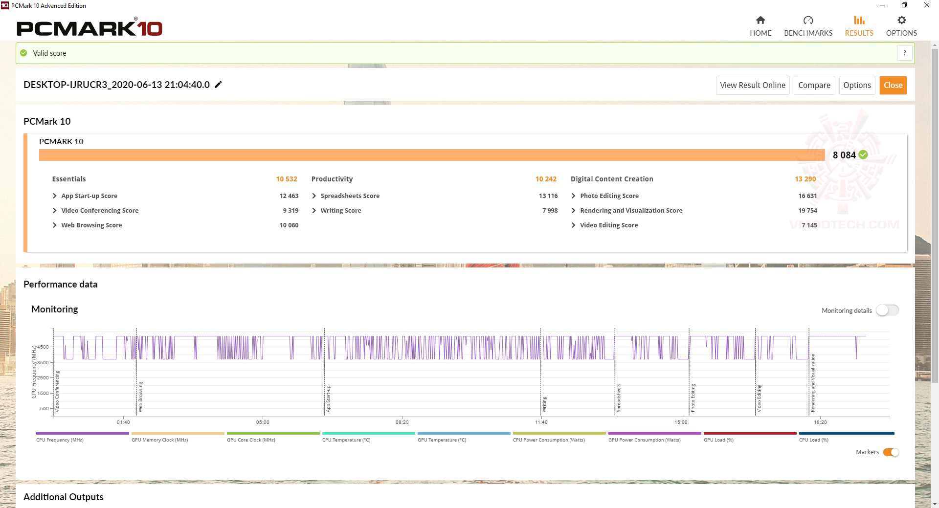Click the Spreadsheets marker in chart
939x508 pixels.
tap(619, 398)
